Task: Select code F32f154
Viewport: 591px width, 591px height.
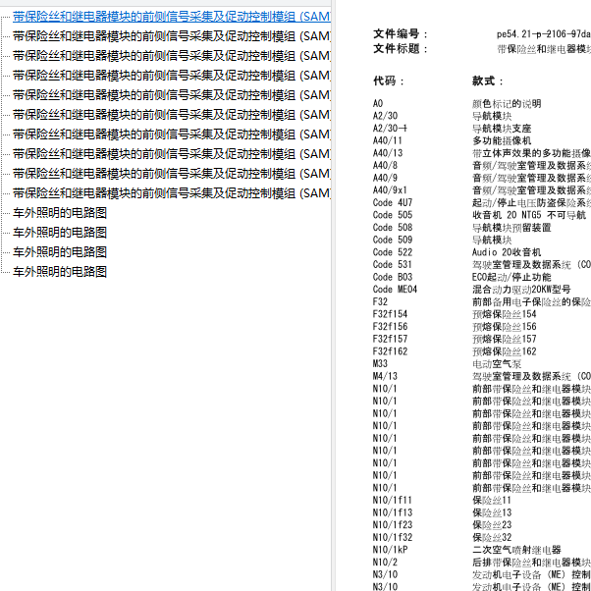Action: click(390, 315)
